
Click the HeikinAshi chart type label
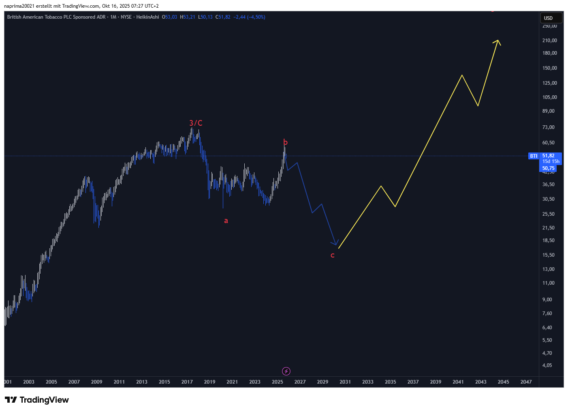click(x=147, y=17)
